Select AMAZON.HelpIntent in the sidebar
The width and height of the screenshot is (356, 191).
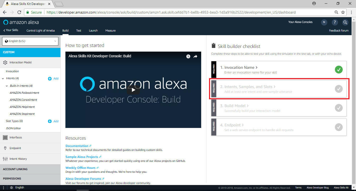pyautogui.click(x=22, y=107)
